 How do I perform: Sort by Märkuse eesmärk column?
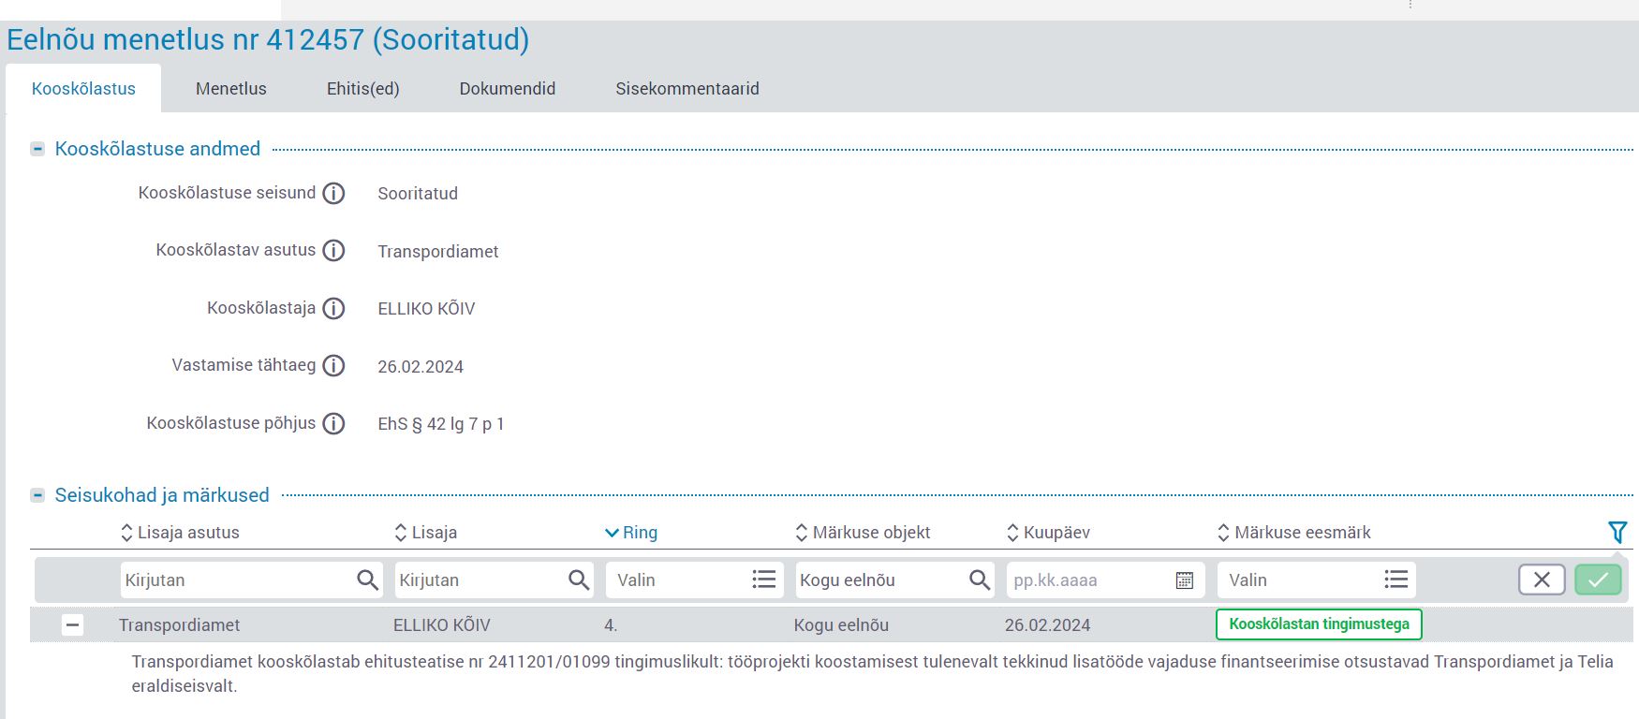[x=1293, y=533]
